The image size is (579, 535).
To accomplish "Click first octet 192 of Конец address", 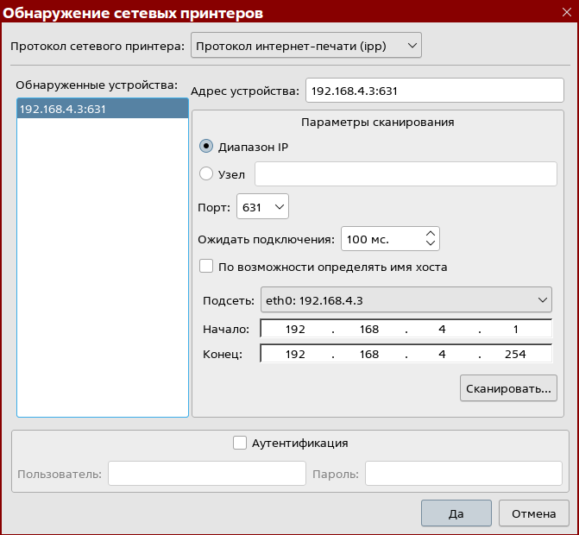I will 295,354.
